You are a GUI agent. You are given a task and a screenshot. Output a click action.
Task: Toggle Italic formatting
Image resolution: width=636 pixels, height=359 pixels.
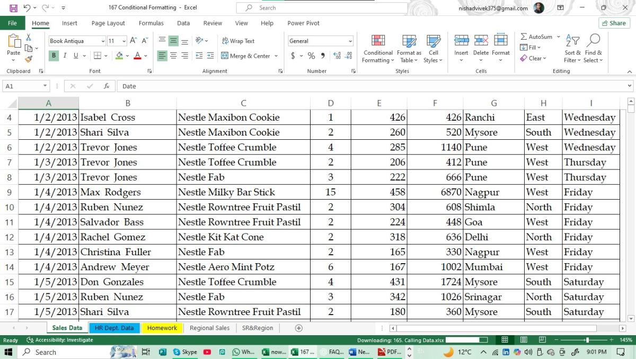tap(65, 56)
